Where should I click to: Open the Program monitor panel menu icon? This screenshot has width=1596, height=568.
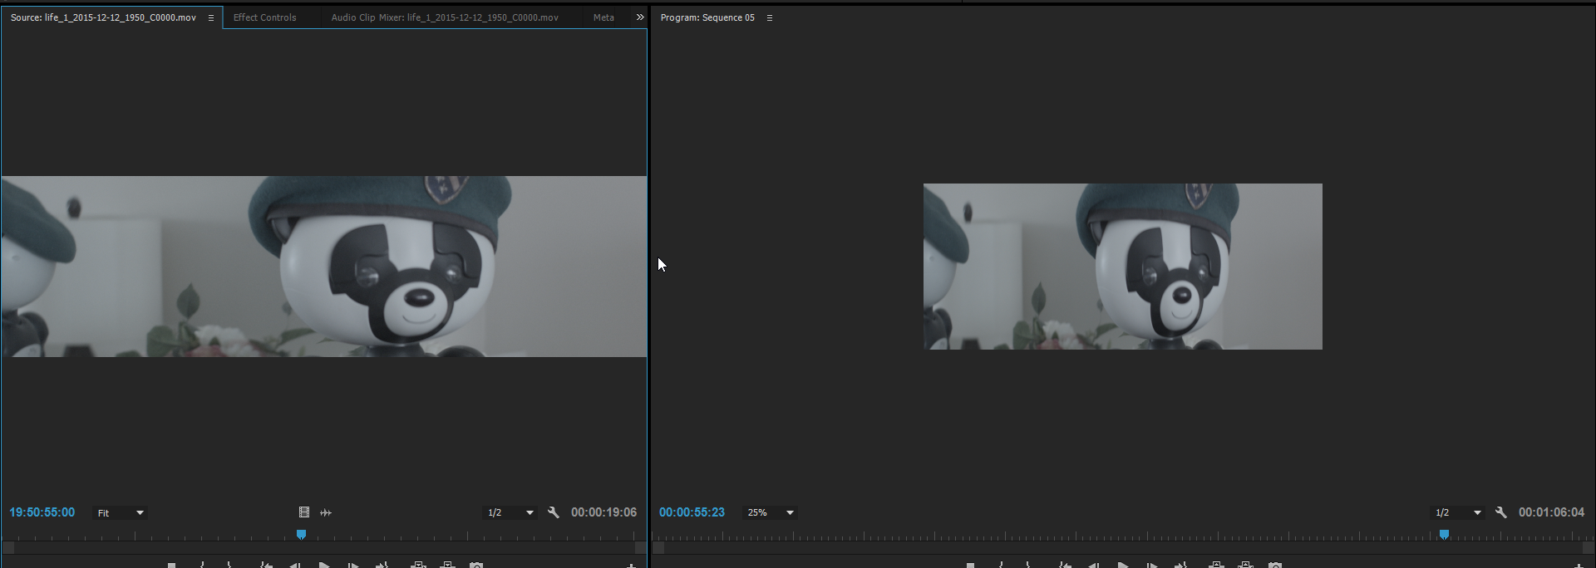pos(770,17)
